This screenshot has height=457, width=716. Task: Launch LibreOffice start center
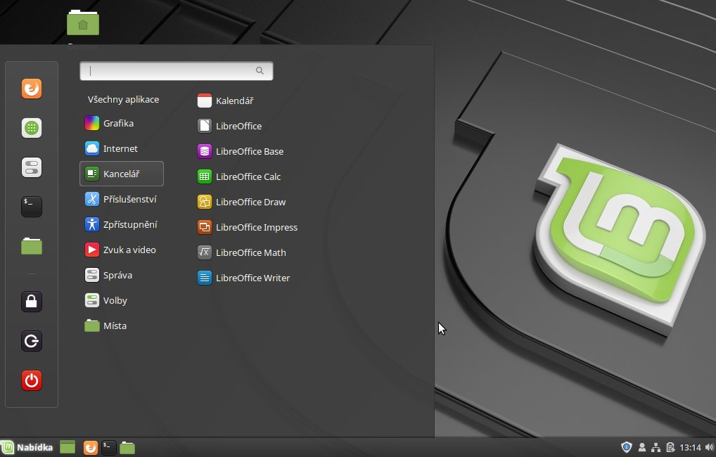(x=230, y=126)
